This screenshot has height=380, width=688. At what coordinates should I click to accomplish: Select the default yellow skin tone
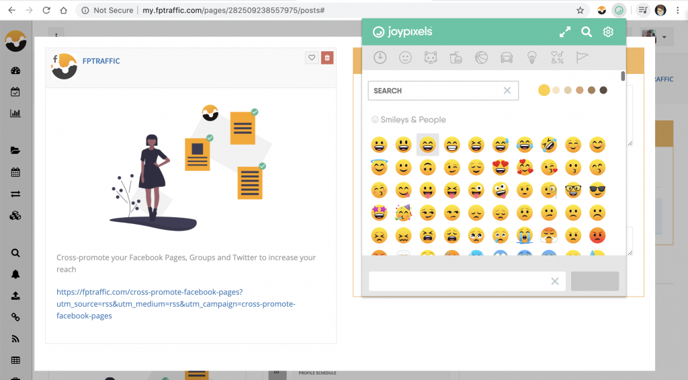pyautogui.click(x=544, y=90)
